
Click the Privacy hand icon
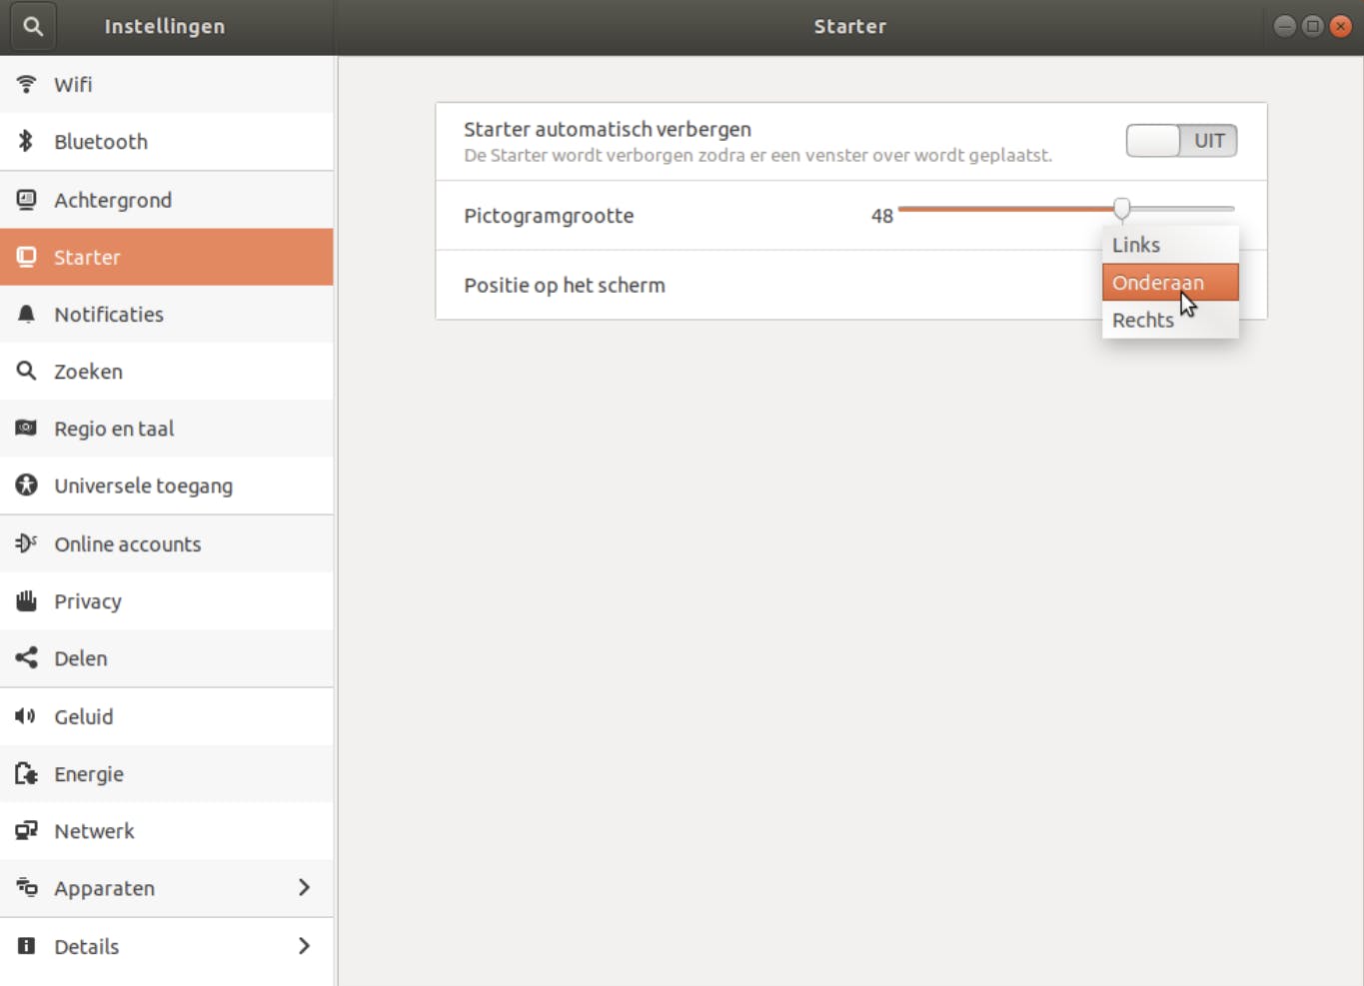coord(26,600)
